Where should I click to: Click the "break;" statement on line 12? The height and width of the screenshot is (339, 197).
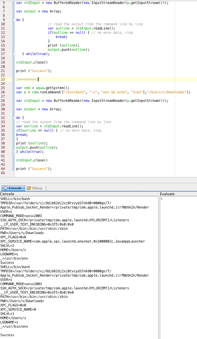coord(61,37)
